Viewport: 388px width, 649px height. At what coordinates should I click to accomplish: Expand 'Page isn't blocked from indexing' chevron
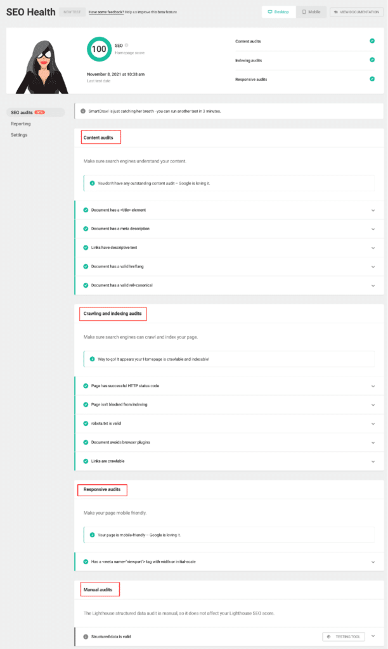coord(373,405)
